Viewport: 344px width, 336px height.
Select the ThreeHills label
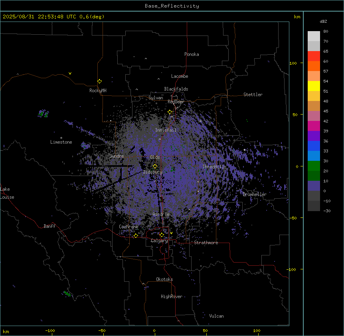214,167
